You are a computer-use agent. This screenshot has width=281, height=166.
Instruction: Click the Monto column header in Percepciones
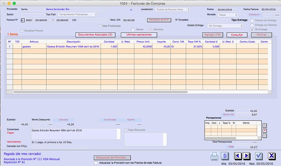[x=246, y=123]
